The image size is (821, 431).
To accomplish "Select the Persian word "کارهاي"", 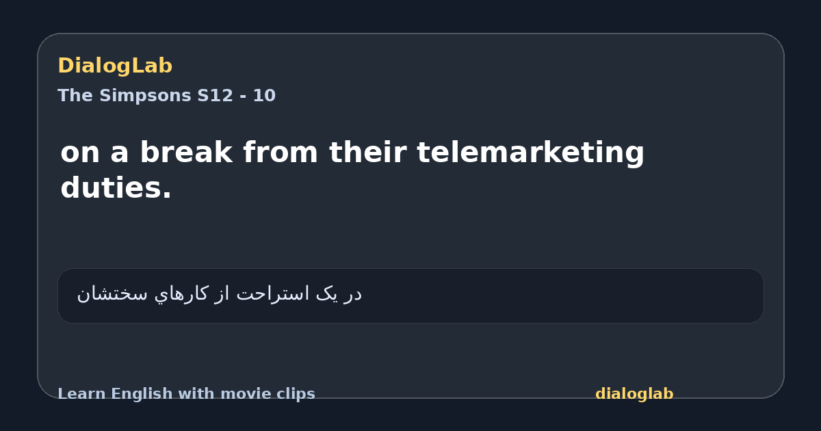I will pyautogui.click(x=181, y=294).
